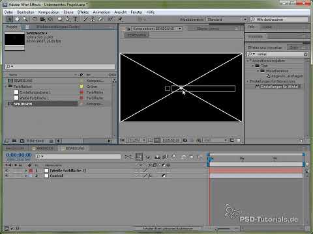Select the Einstellungsebene 1 item in Project
Screen dimensions: 313x234
coord(35,92)
